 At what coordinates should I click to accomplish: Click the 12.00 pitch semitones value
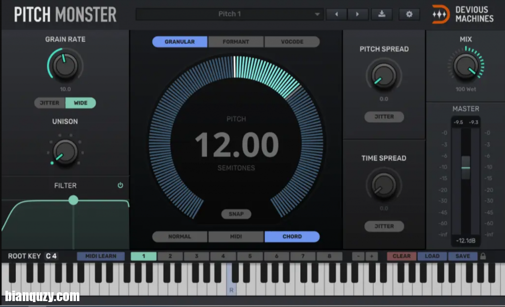[237, 145]
